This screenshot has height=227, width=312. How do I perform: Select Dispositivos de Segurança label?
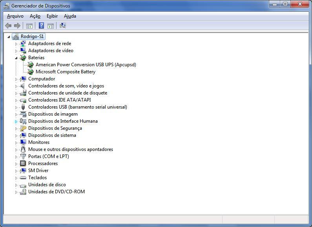(55, 128)
